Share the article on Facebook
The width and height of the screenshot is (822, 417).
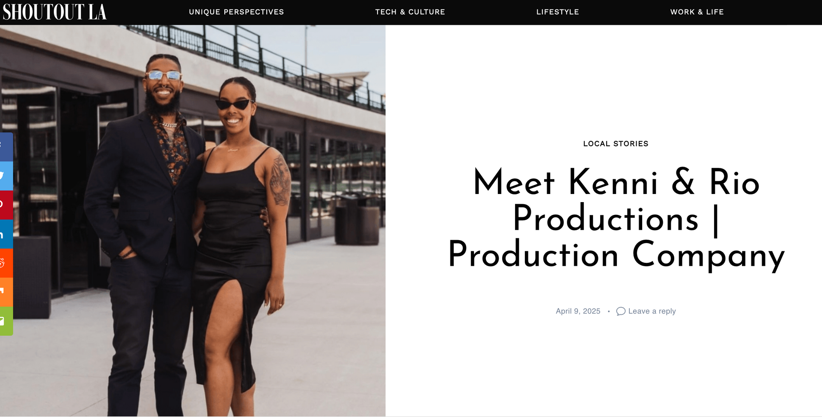tap(6, 147)
